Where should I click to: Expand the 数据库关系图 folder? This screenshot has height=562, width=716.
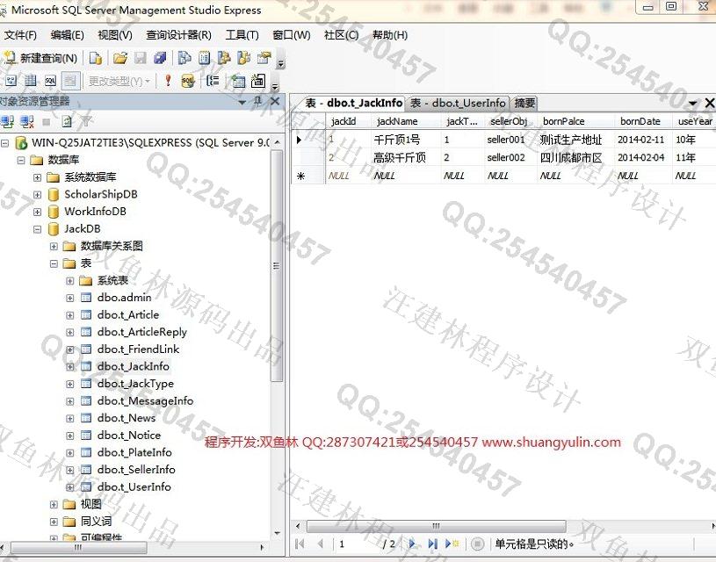[54, 247]
